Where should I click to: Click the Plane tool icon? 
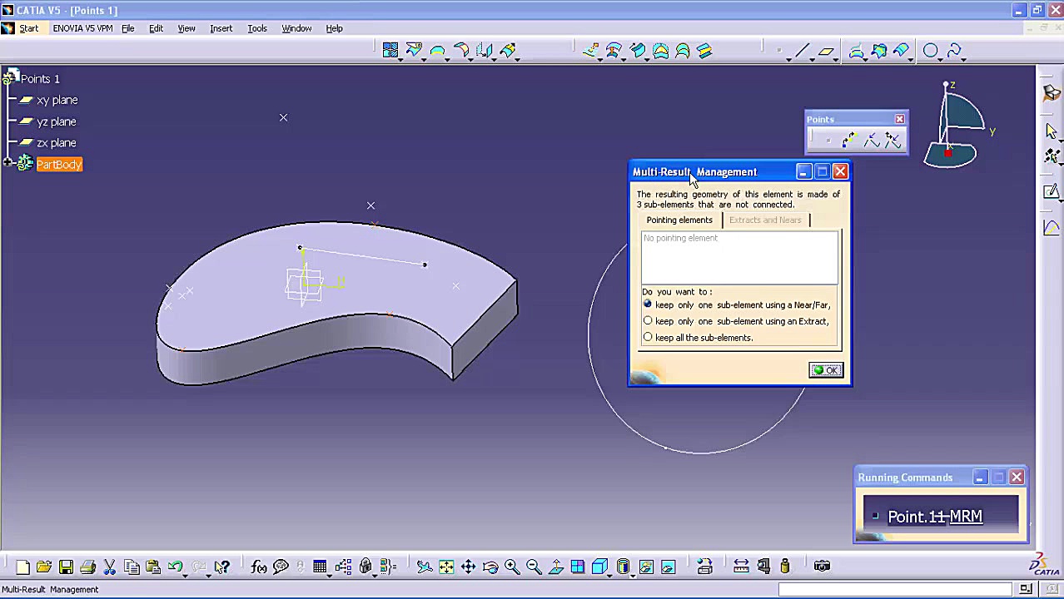click(x=825, y=52)
